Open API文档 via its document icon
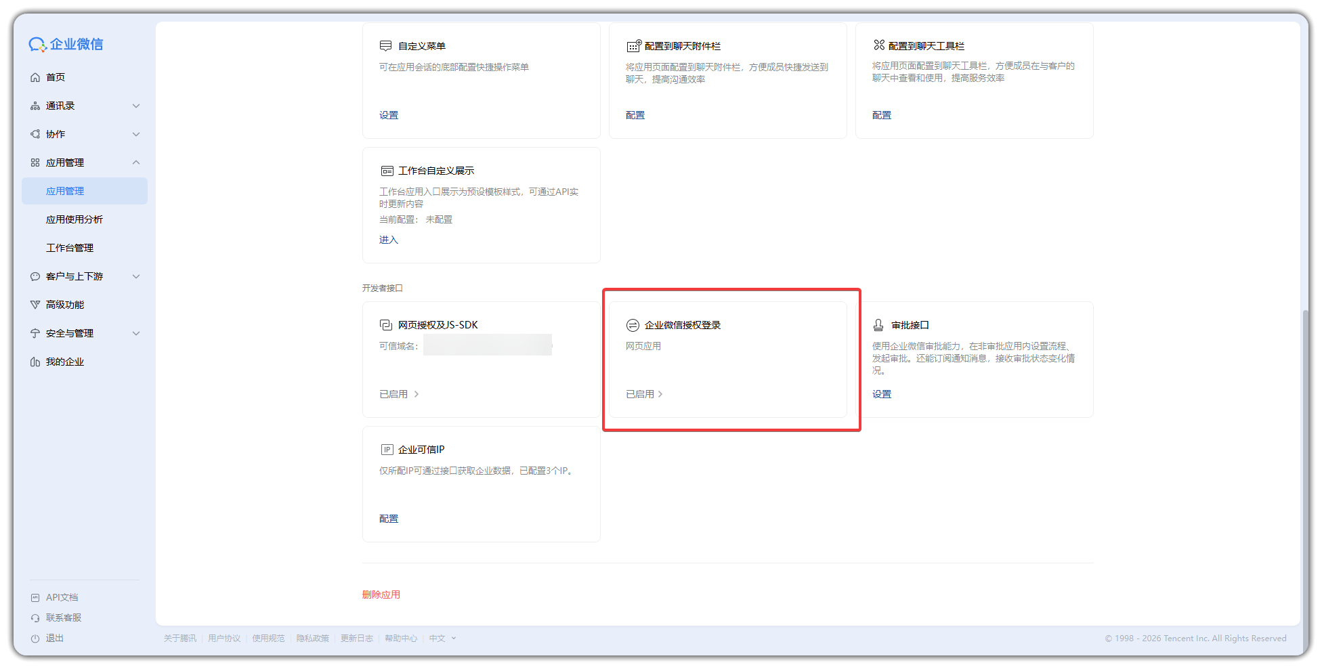This screenshot has width=1322, height=669. click(x=35, y=597)
